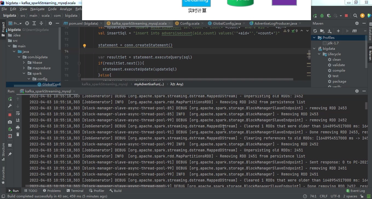Expand the hbase package folder
The width and height of the screenshot is (372, 199).
coord(24,63)
